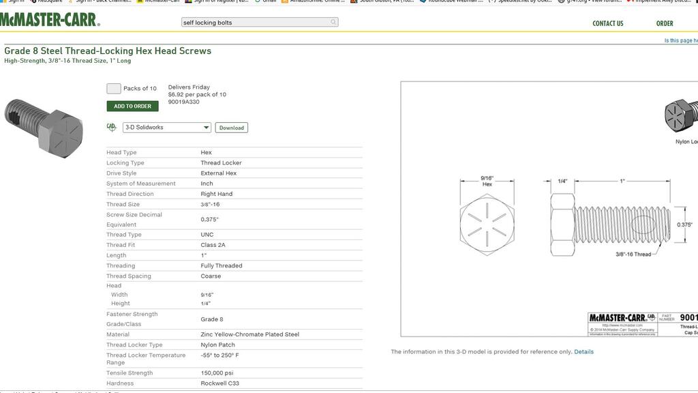Image resolution: width=698 pixels, height=393 pixels.
Task: Open the ORDER menu item
Action: [x=665, y=24]
